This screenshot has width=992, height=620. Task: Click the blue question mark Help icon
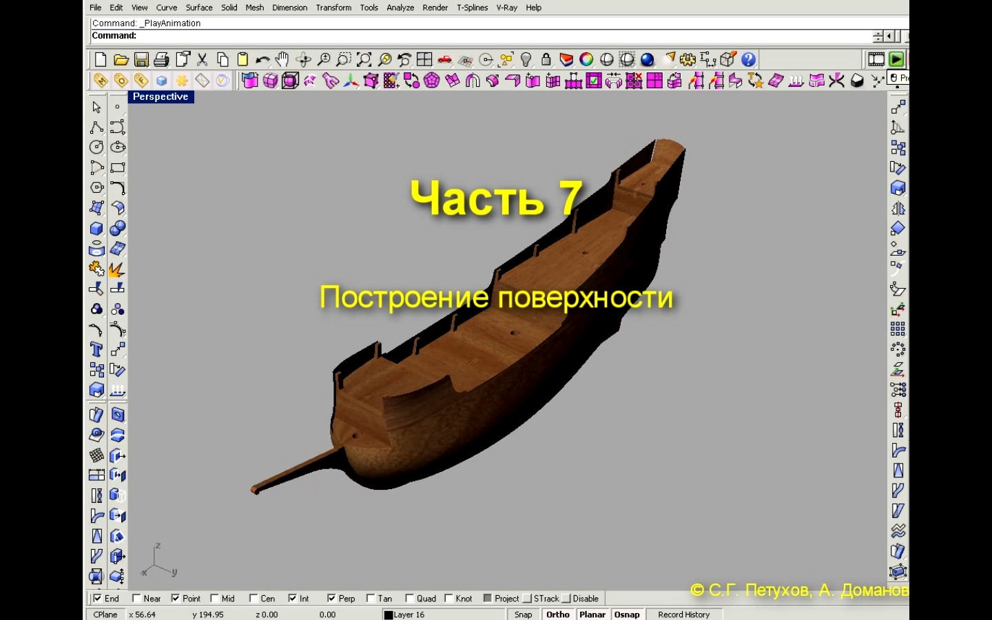[749, 60]
